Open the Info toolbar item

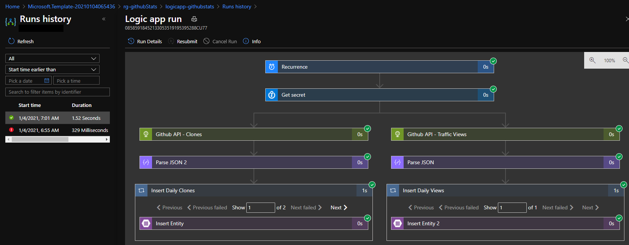(x=252, y=41)
